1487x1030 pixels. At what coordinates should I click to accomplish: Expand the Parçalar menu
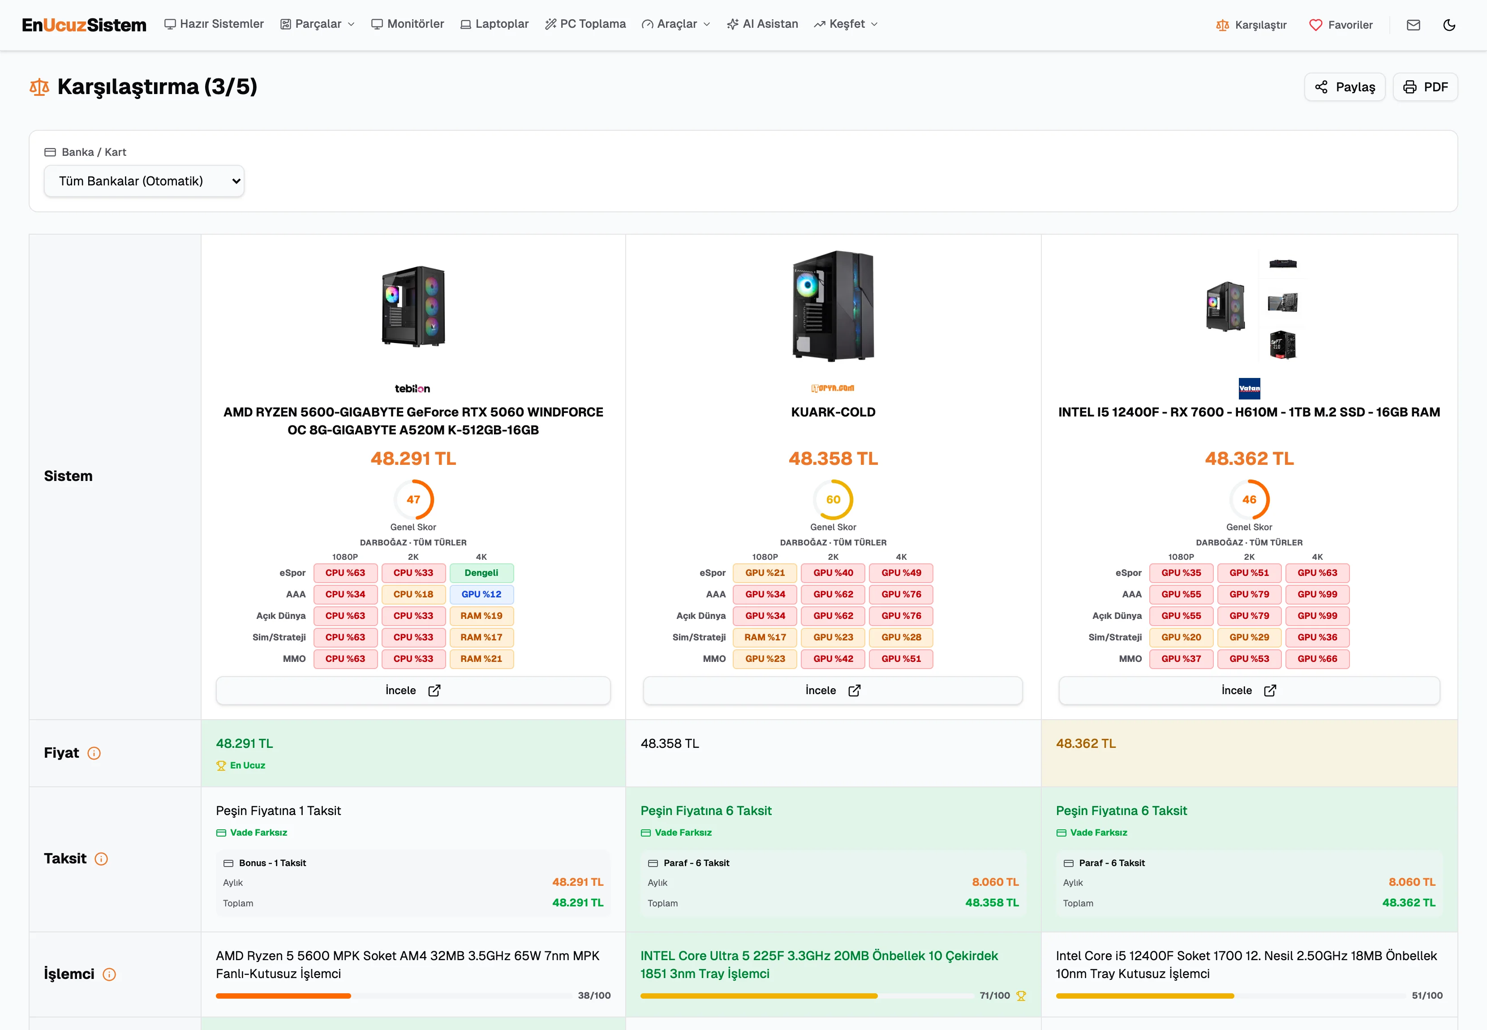pos(318,24)
